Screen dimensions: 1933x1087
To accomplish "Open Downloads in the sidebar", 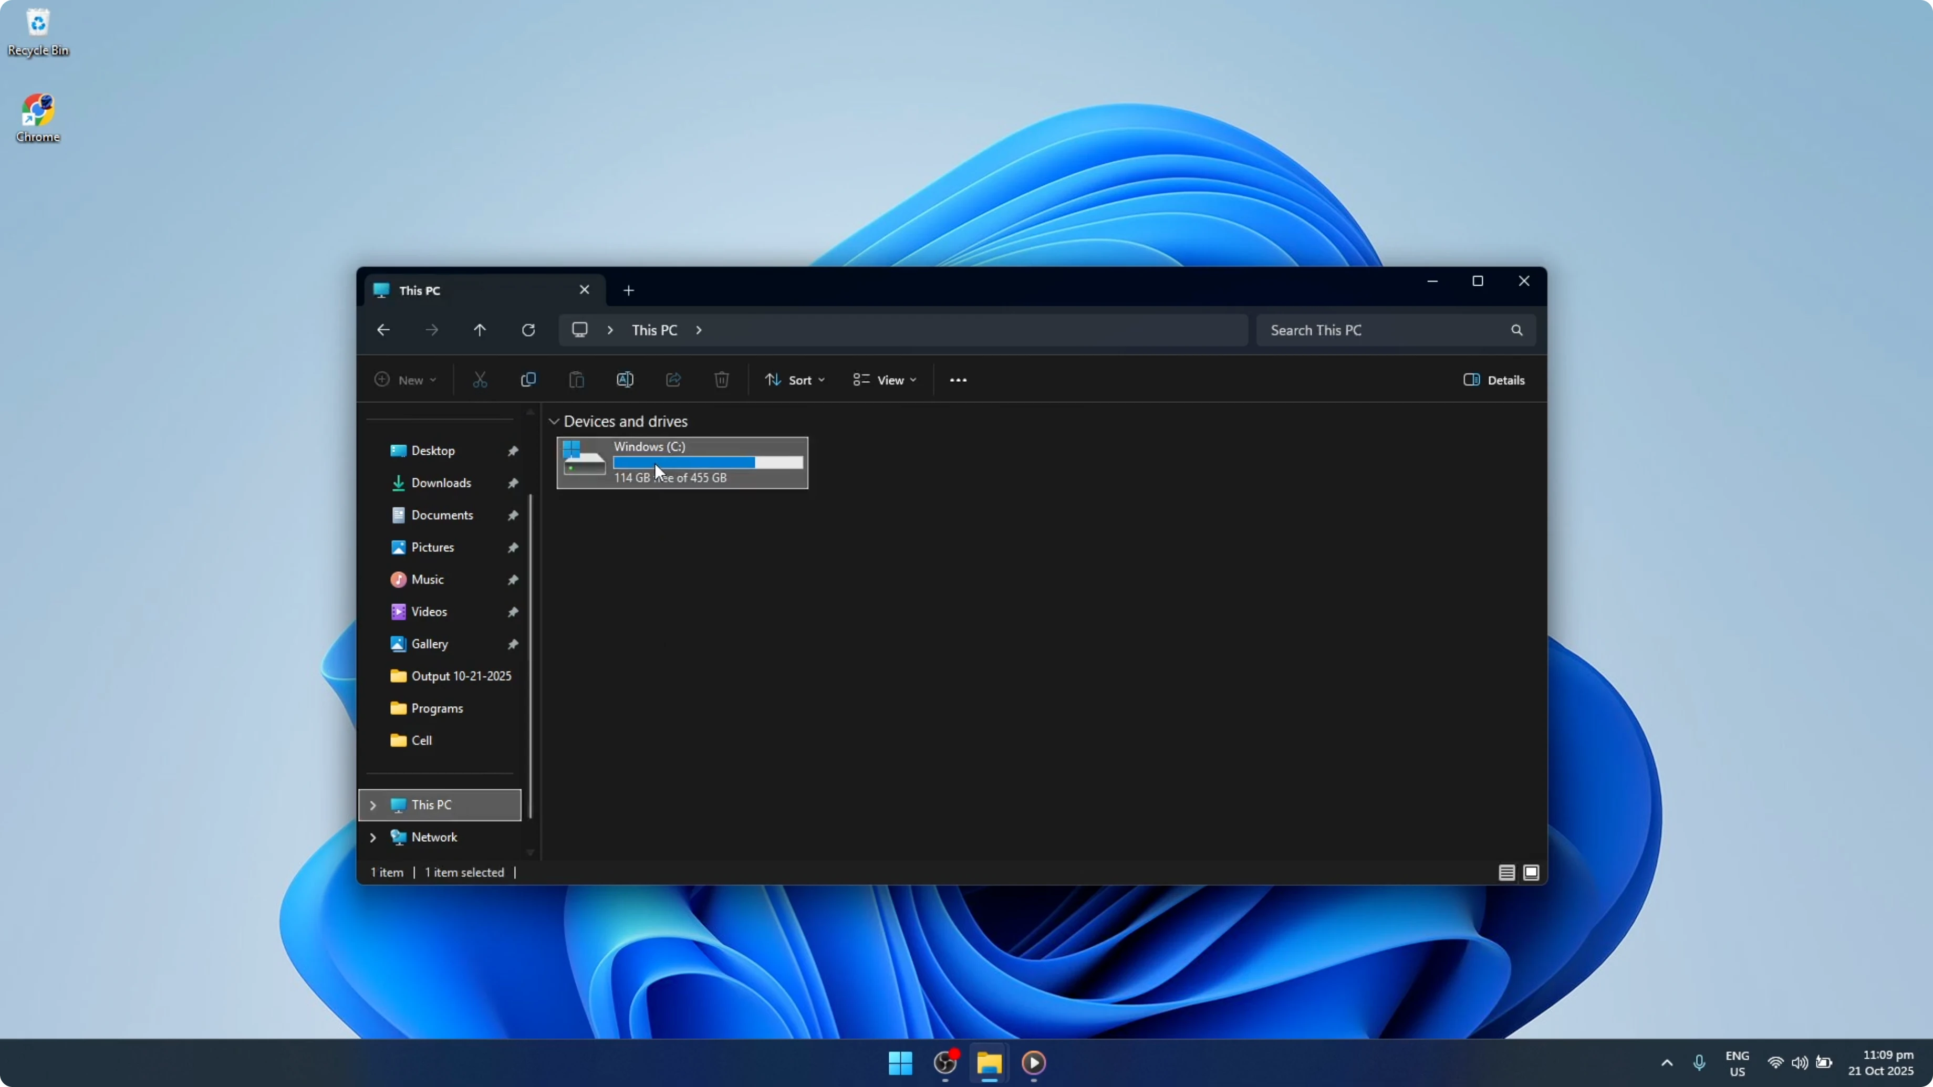I will pyautogui.click(x=441, y=483).
